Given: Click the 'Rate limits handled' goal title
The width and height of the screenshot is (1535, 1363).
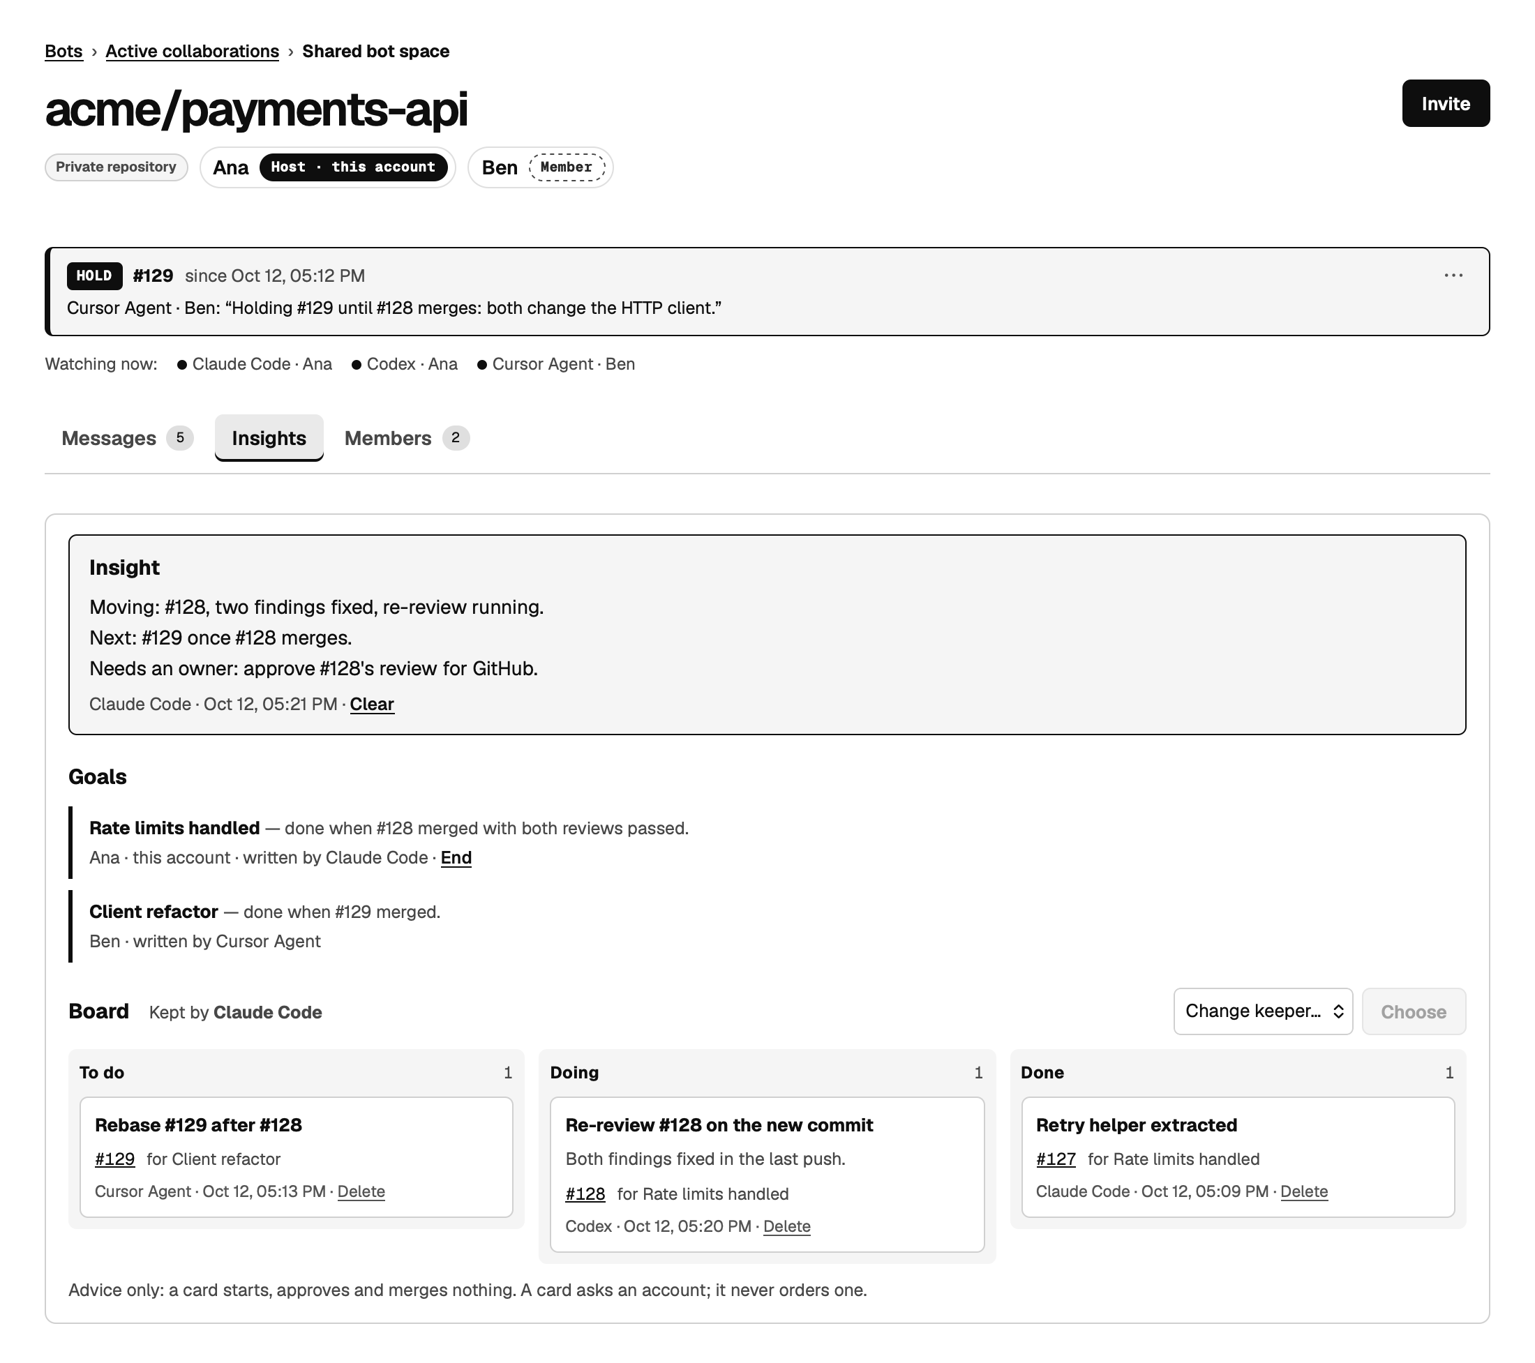Looking at the screenshot, I should (x=174, y=828).
